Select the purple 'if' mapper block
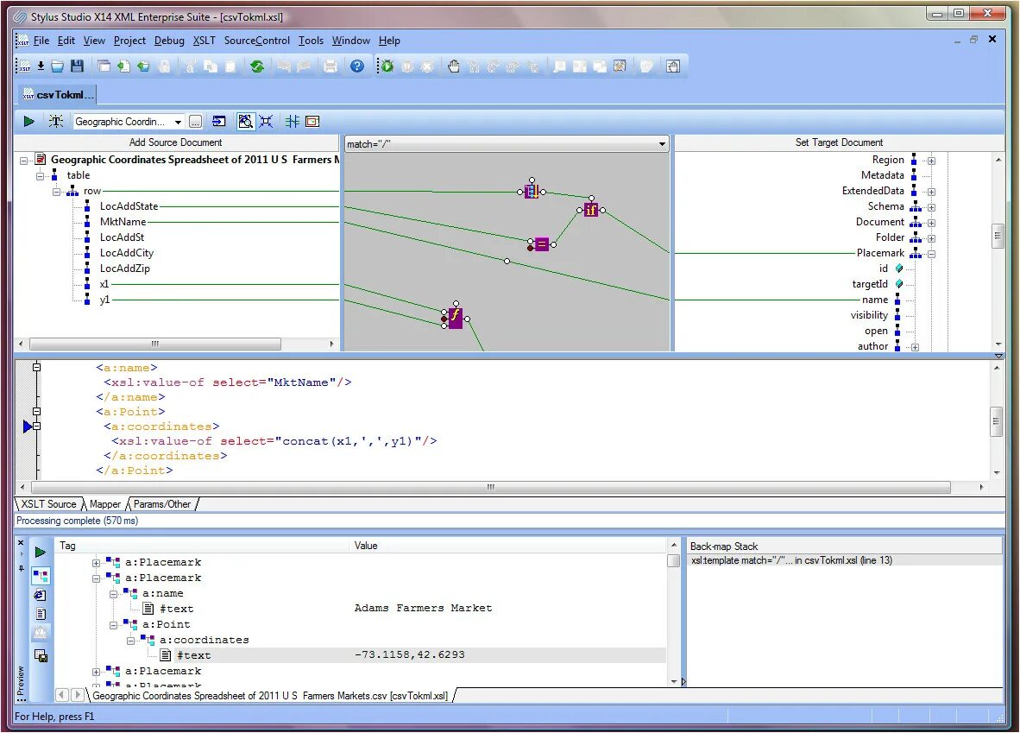 (590, 210)
